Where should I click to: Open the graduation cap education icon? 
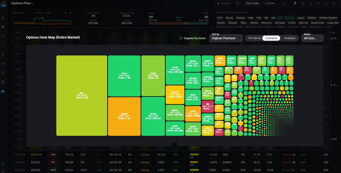click(3, 64)
